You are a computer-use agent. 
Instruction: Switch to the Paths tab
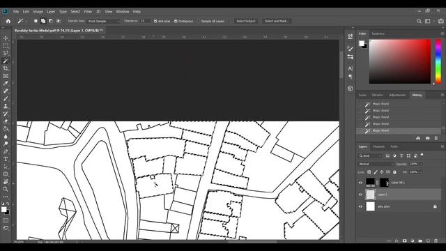pyautogui.click(x=394, y=146)
